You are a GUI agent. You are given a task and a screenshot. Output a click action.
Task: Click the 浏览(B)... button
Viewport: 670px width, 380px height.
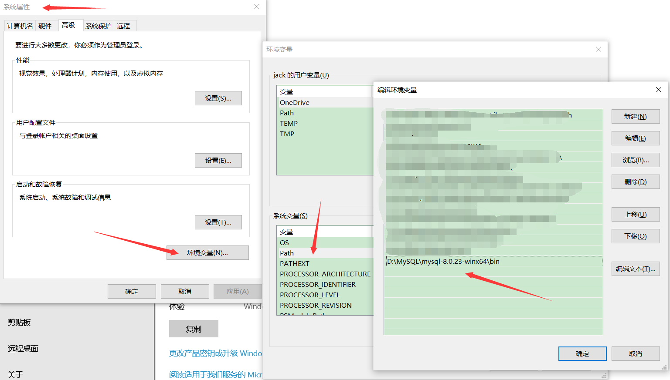tap(635, 160)
